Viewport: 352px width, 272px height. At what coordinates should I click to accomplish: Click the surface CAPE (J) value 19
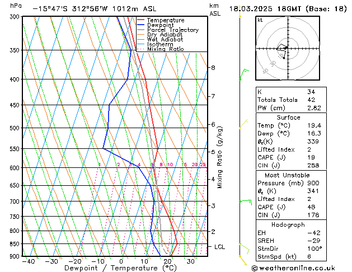(311, 157)
